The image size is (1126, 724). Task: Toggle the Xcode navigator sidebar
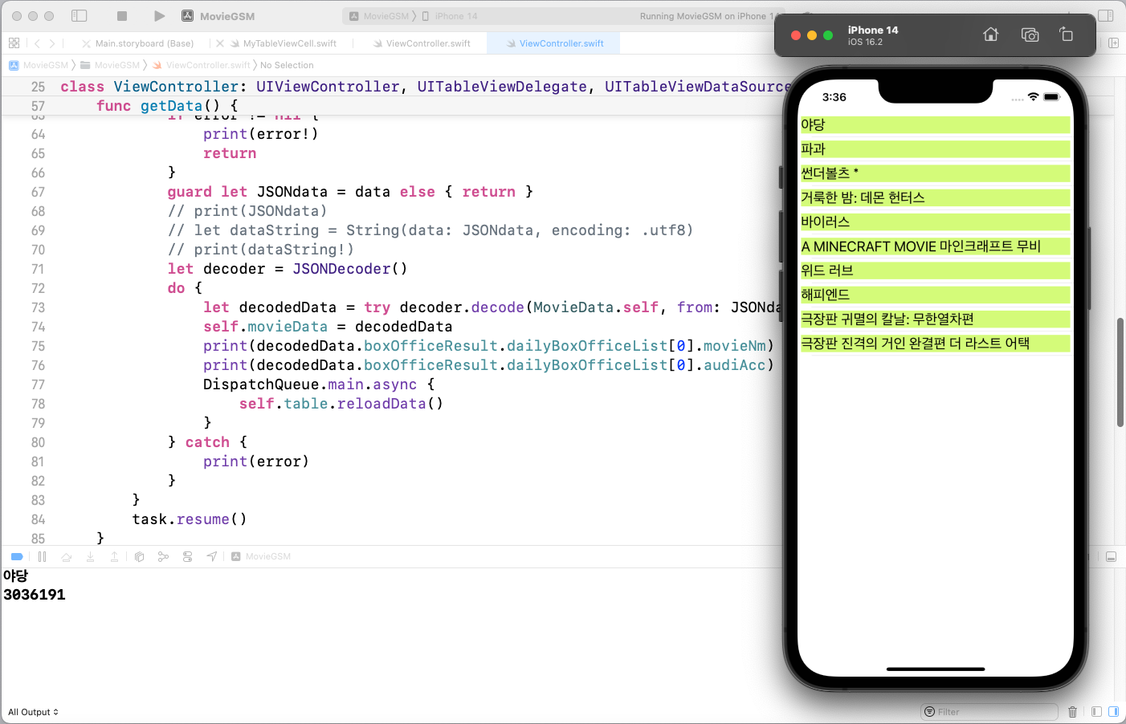pos(79,16)
